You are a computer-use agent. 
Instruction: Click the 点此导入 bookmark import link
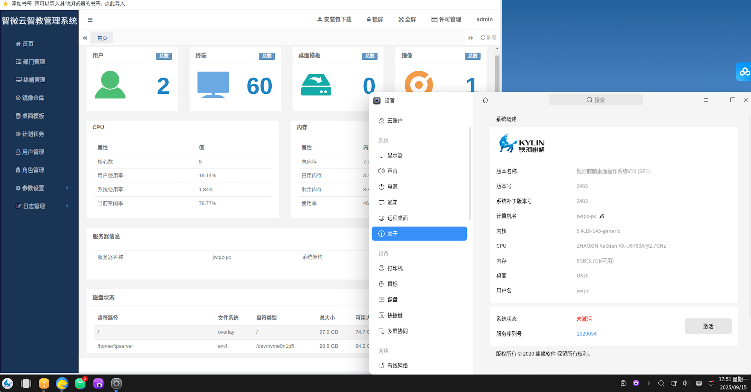point(115,4)
